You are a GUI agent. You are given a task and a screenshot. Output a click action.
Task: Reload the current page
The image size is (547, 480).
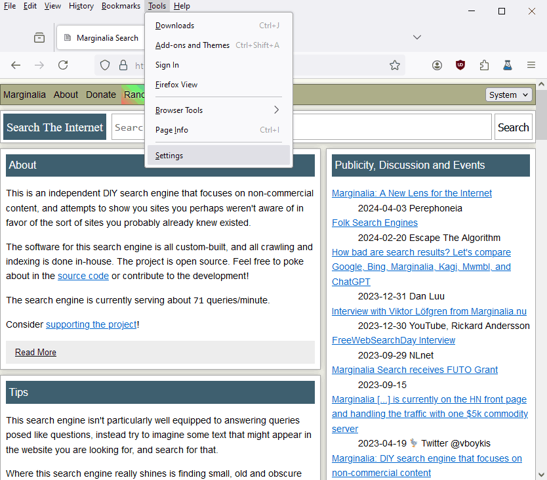[63, 65]
